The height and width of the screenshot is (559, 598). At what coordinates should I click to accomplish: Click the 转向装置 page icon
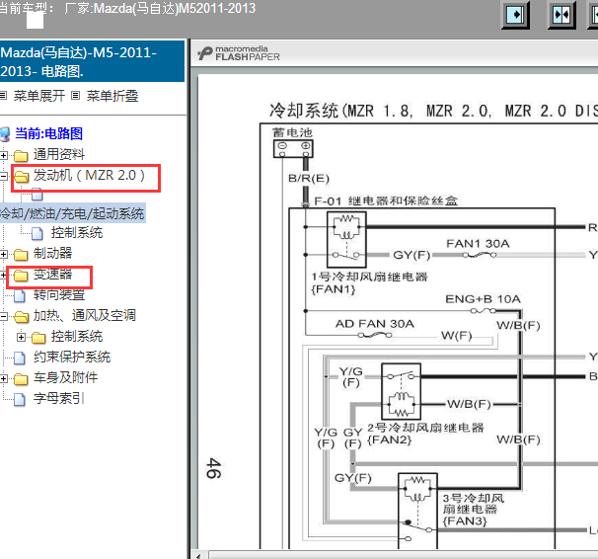[20, 295]
